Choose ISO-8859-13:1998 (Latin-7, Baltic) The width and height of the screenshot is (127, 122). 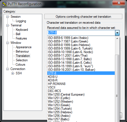pos(81,59)
